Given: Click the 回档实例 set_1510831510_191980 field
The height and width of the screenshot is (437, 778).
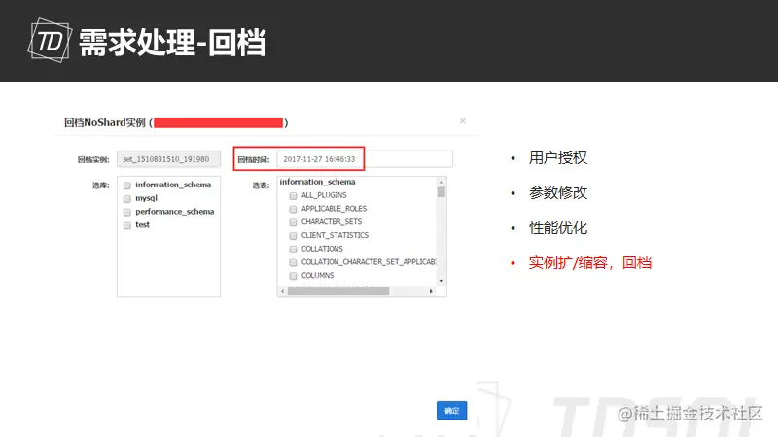Looking at the screenshot, I should [168, 159].
